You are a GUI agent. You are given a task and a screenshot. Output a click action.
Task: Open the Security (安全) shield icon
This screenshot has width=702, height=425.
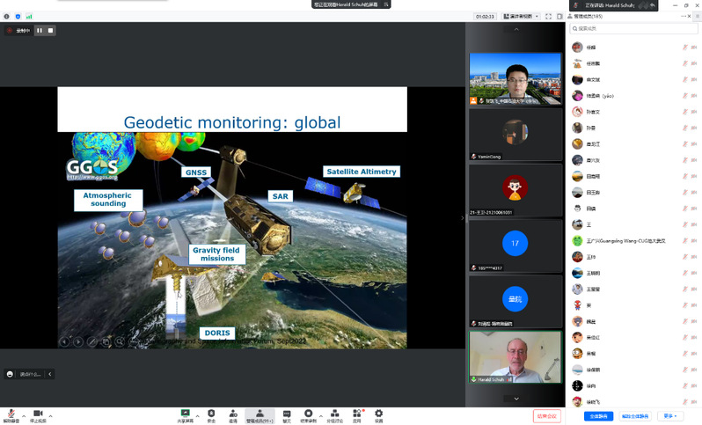[211, 414]
